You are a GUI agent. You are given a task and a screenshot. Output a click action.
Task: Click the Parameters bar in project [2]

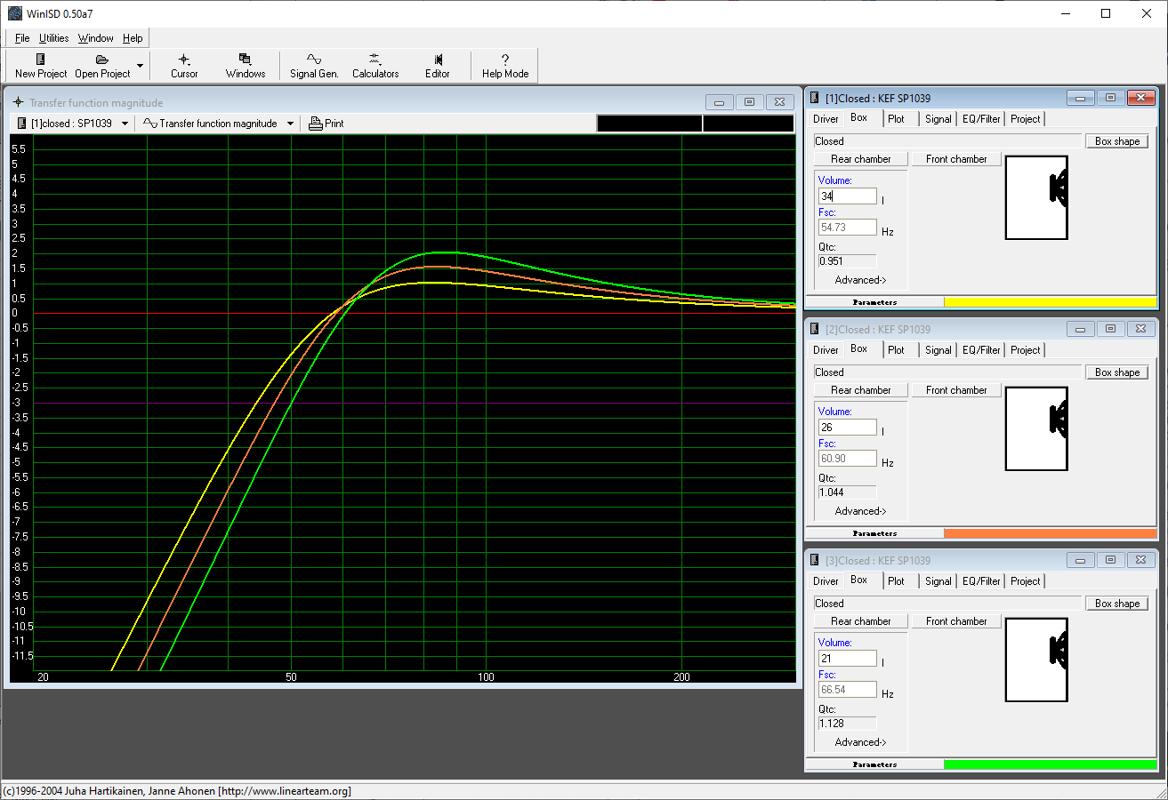[874, 533]
